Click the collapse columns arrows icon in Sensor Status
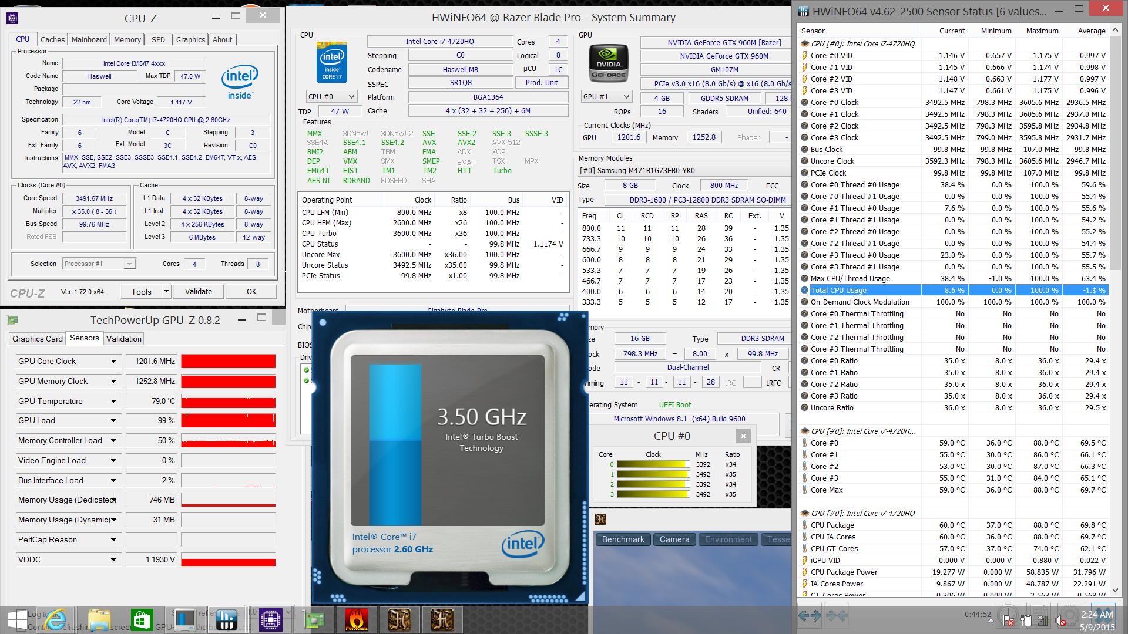The height and width of the screenshot is (634, 1128). 837,615
